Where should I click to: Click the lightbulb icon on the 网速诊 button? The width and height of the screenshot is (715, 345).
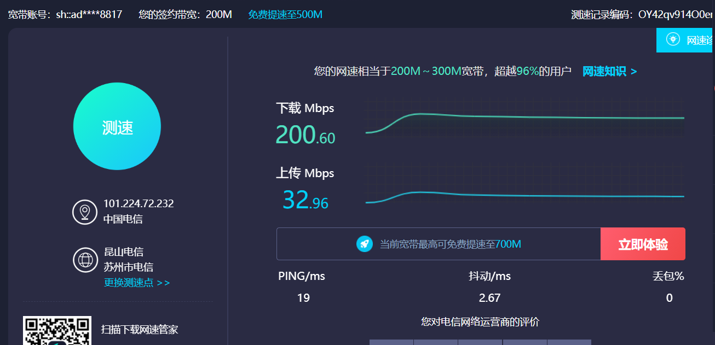point(673,39)
